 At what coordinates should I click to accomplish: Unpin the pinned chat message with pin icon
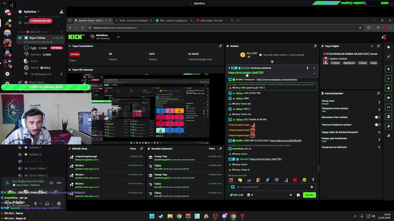click(307, 68)
